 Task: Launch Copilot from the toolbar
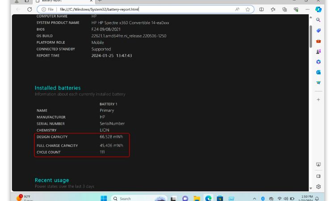[318, 9]
